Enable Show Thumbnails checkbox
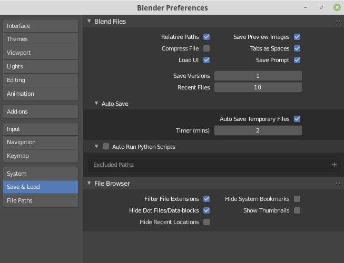 [297, 210]
